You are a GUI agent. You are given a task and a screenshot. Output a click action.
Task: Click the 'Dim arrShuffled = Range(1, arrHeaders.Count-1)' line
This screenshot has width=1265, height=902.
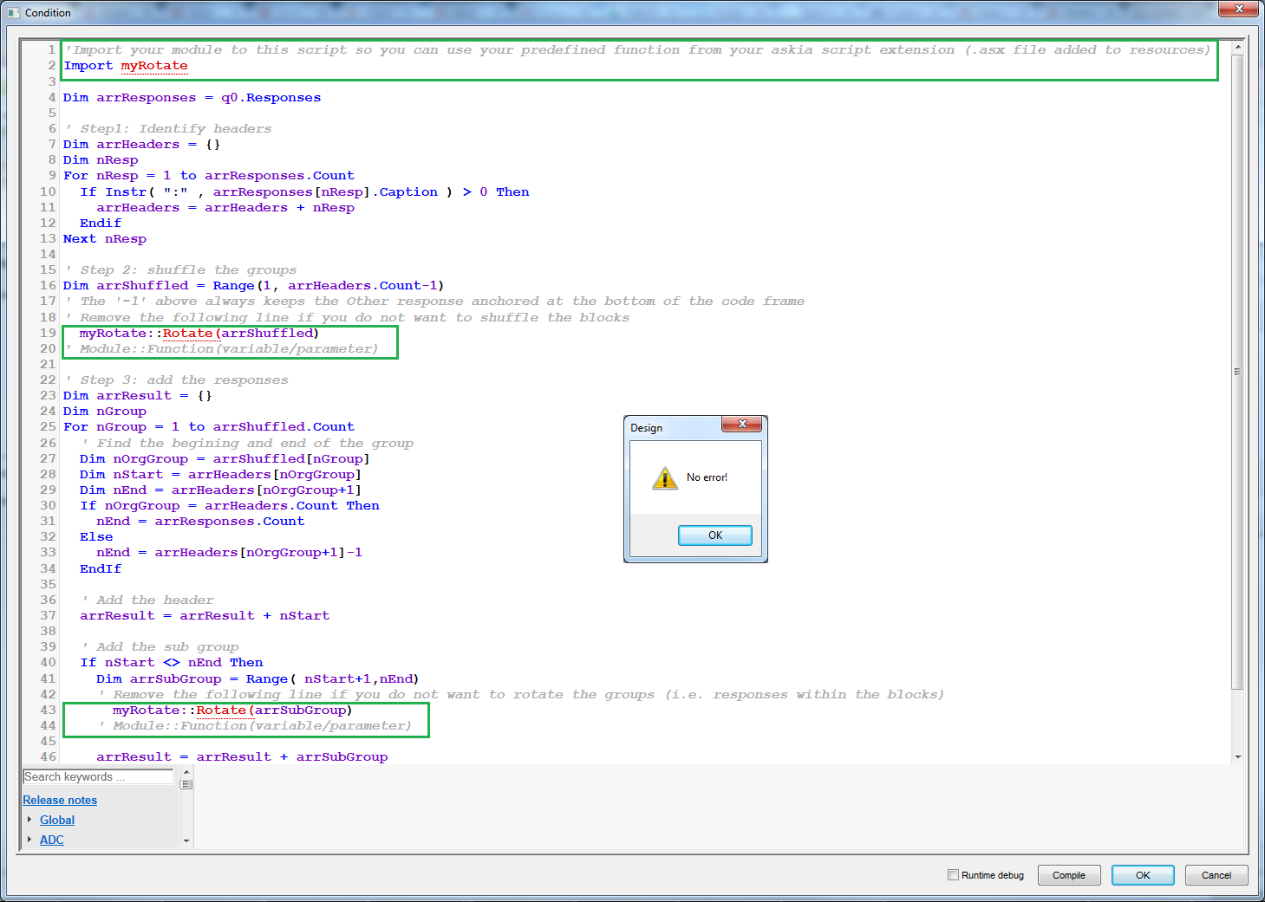tap(253, 286)
